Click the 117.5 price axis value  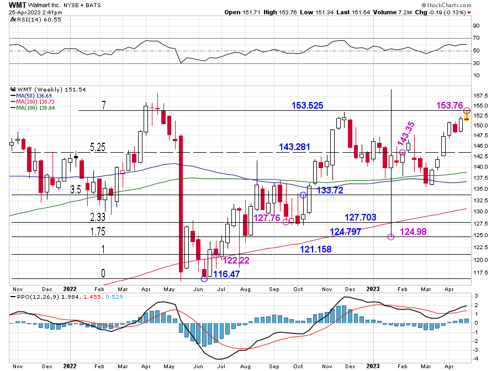coord(482,273)
